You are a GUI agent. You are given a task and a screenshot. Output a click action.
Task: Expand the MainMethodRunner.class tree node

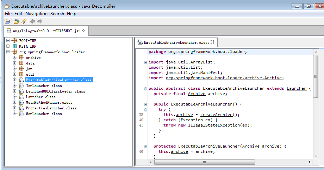[x=15, y=102]
